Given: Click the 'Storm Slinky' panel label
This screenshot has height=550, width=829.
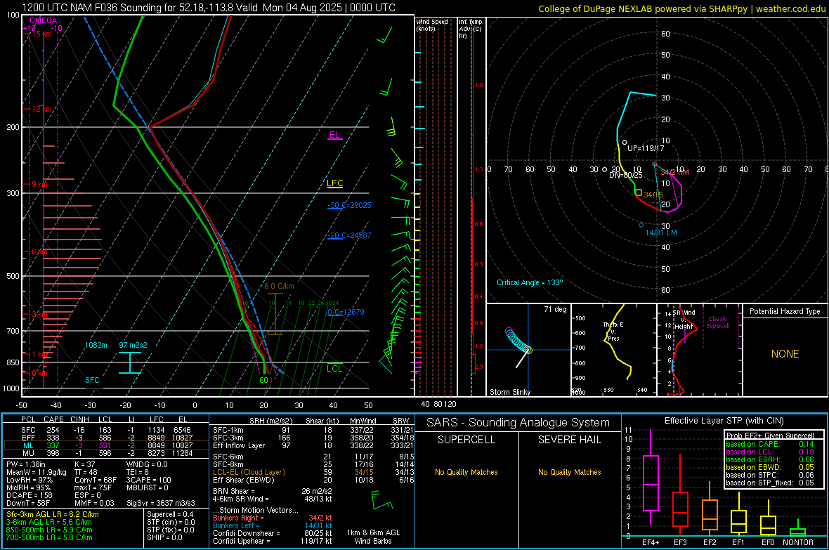Looking at the screenshot, I should coord(509,392).
